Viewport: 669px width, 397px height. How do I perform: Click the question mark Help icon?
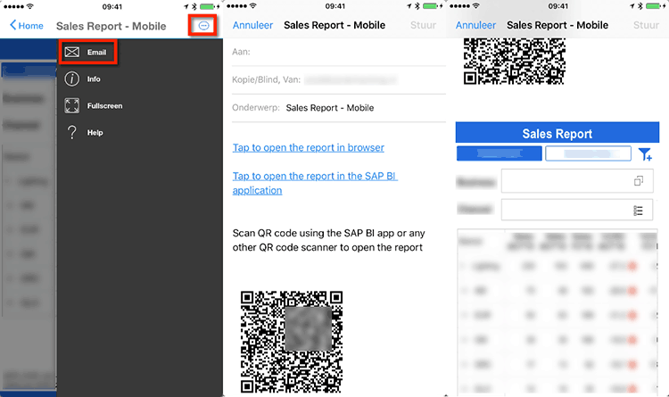tap(71, 132)
